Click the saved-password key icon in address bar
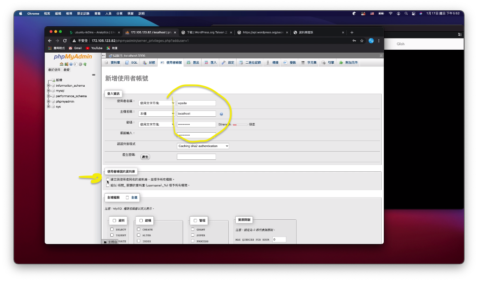The height and width of the screenshot is (281, 478). pos(354,41)
